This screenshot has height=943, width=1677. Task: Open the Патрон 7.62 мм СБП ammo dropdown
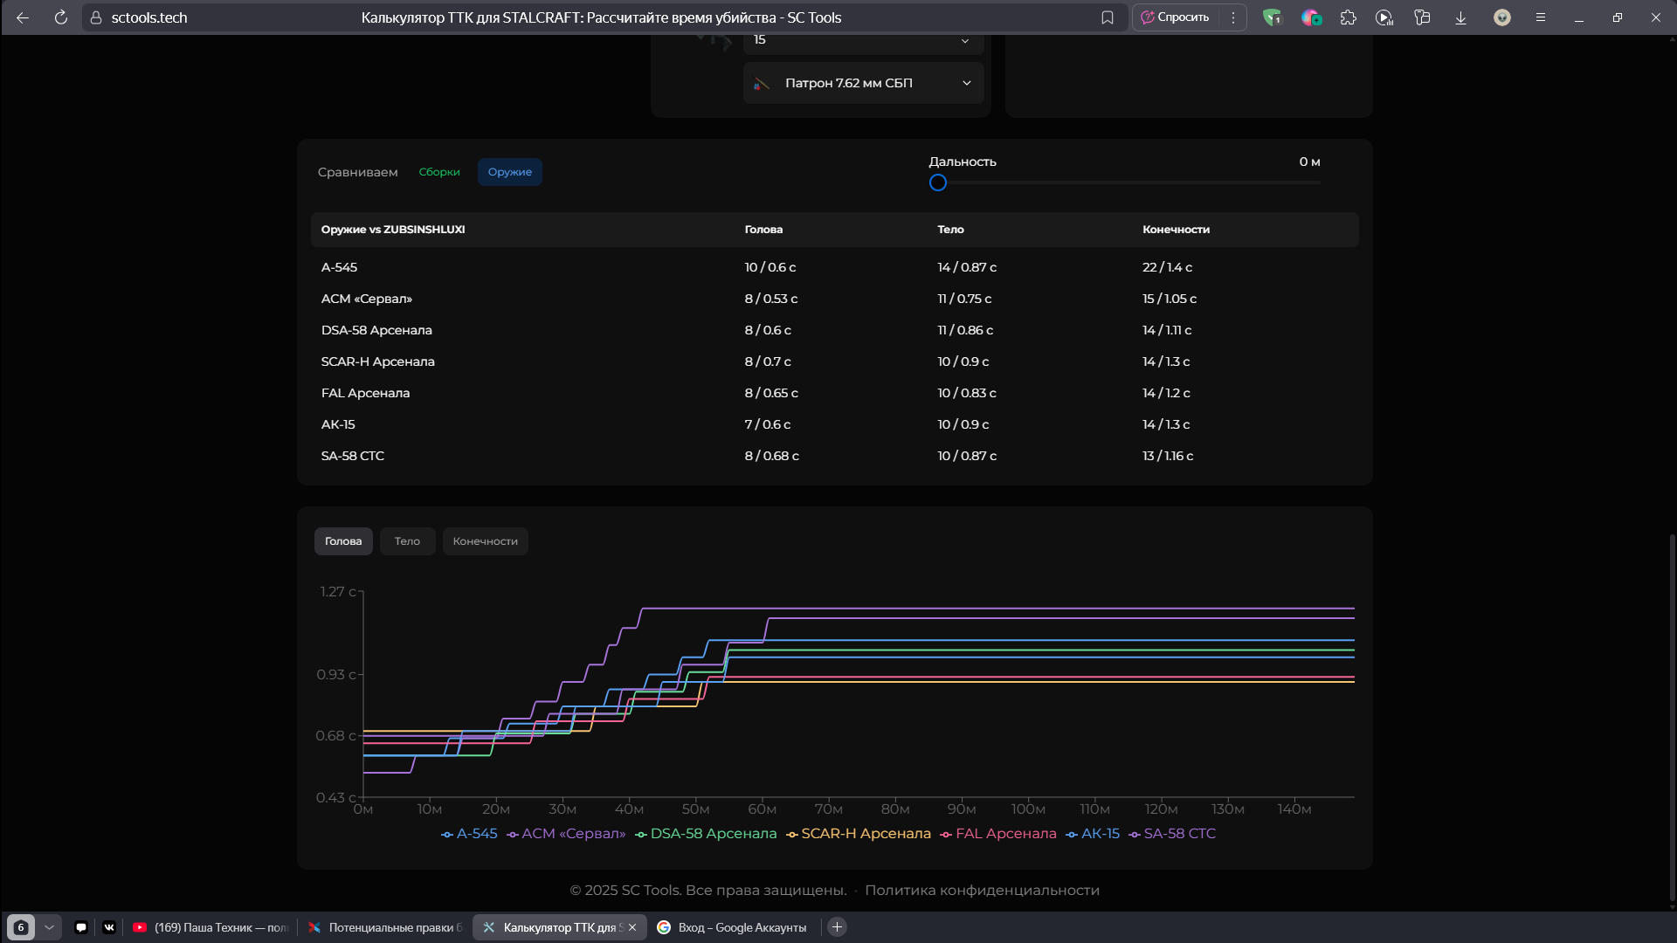point(863,83)
